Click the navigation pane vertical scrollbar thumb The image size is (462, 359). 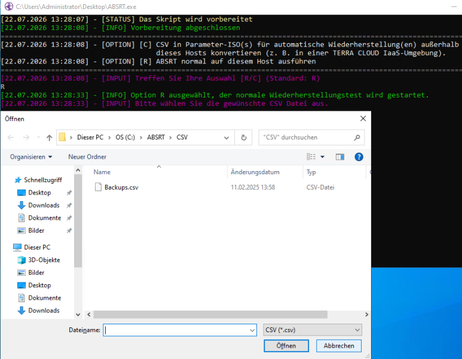point(78,221)
